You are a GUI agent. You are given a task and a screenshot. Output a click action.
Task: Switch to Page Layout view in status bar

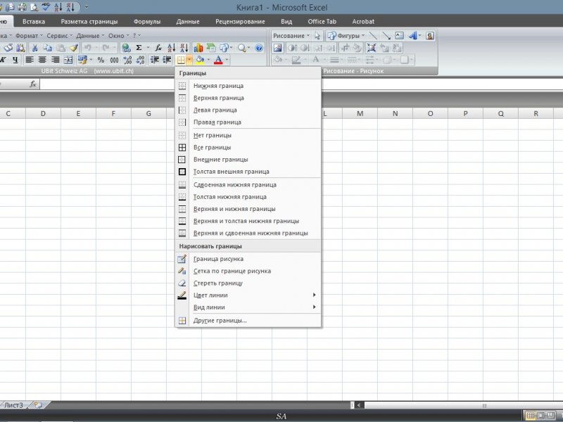540,416
